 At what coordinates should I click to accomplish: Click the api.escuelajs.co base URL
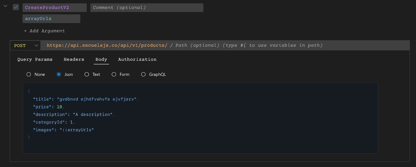click(x=107, y=46)
